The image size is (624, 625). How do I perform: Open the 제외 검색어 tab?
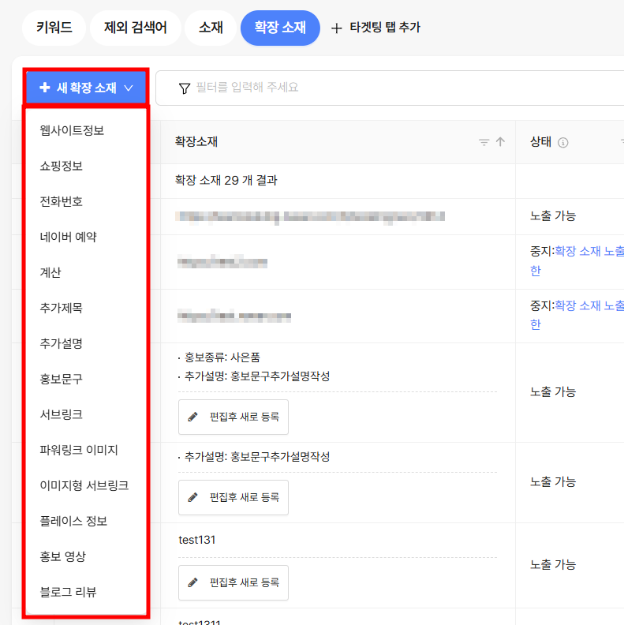pos(136,28)
